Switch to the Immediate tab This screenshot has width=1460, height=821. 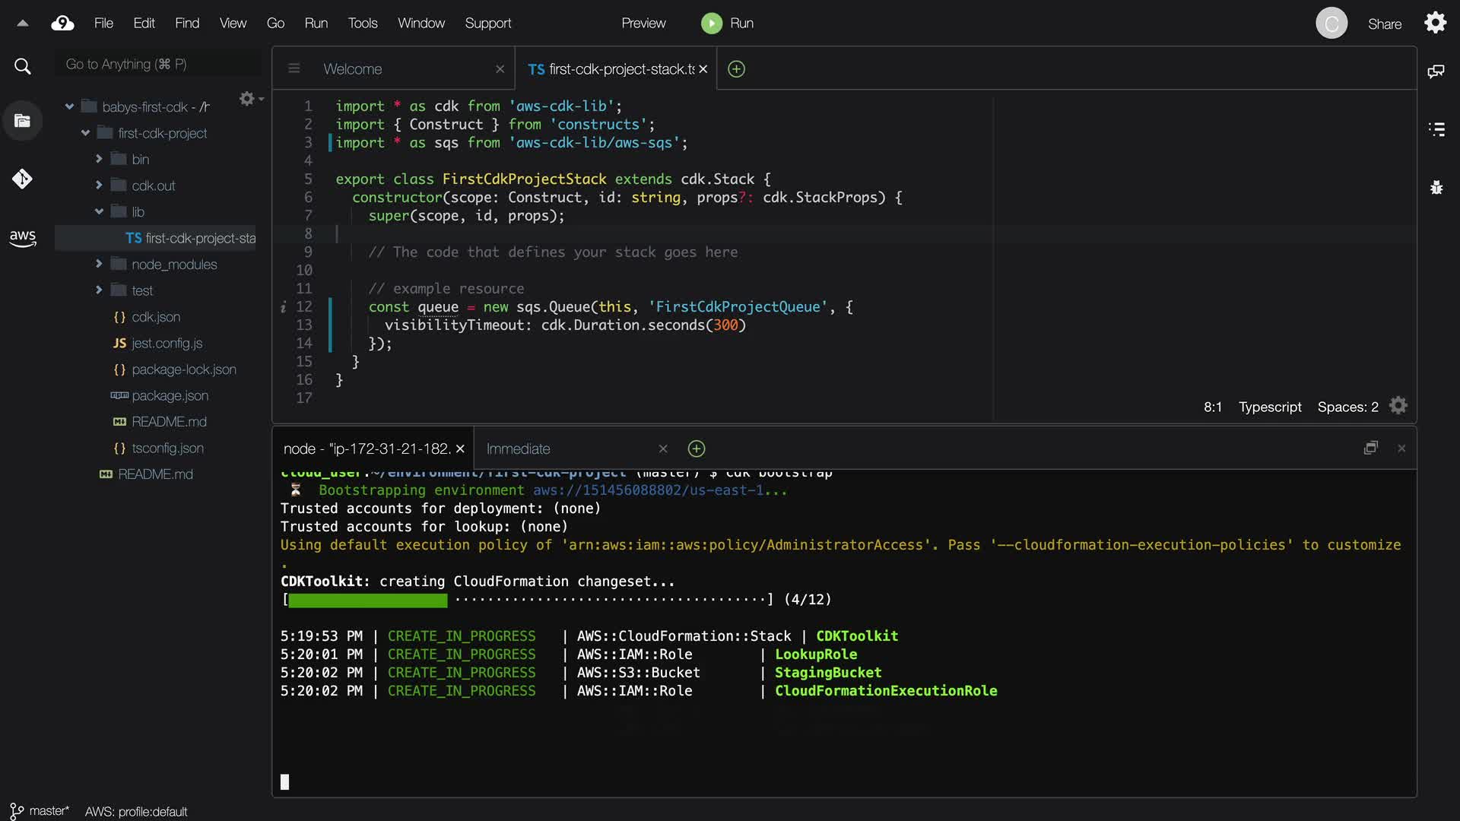point(518,449)
